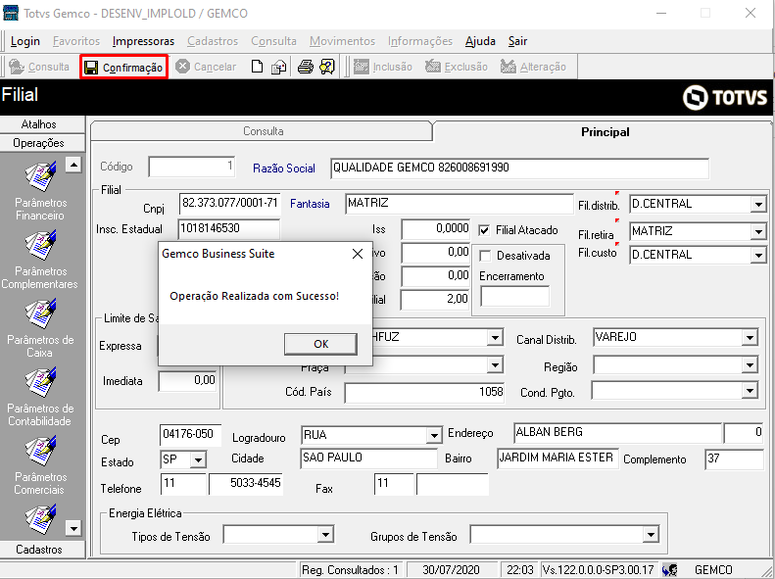Close the Gemco Business Suite dialog
Viewport: 775px width, 579px height.
[x=358, y=254]
